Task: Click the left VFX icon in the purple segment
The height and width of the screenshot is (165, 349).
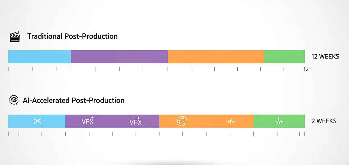Action: coord(88,121)
